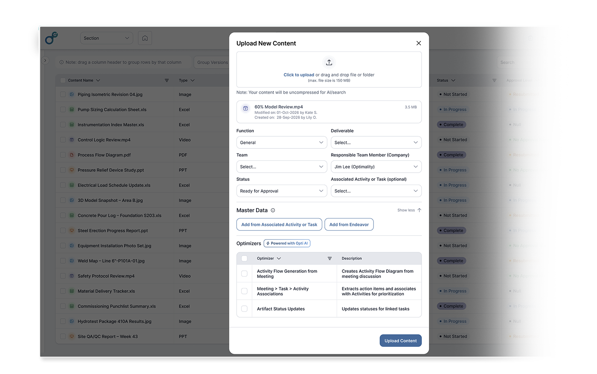This screenshot has width=597, height=374.
Task: Expand the left sidebar arrow toggle
Action: [45, 60]
